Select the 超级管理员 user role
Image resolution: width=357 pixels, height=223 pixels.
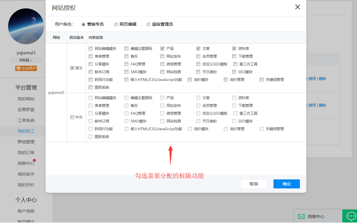pos(148,24)
